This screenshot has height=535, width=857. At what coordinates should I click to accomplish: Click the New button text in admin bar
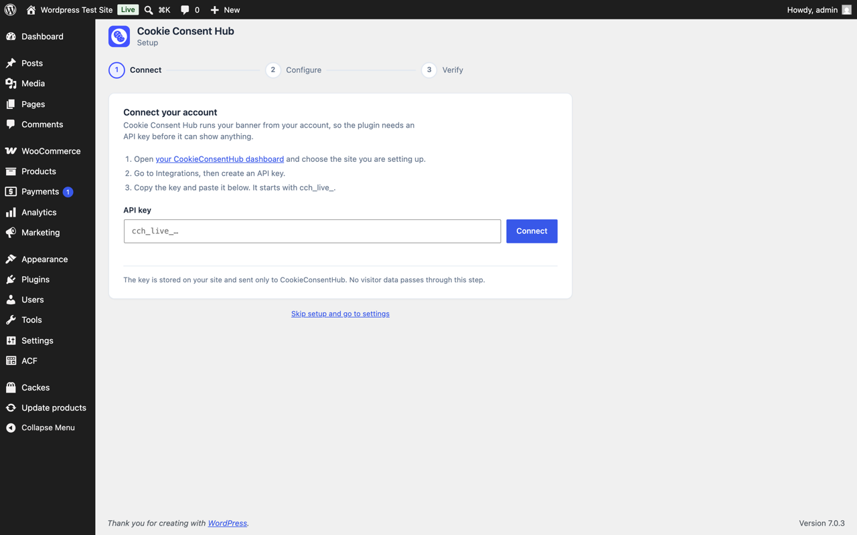coord(232,10)
